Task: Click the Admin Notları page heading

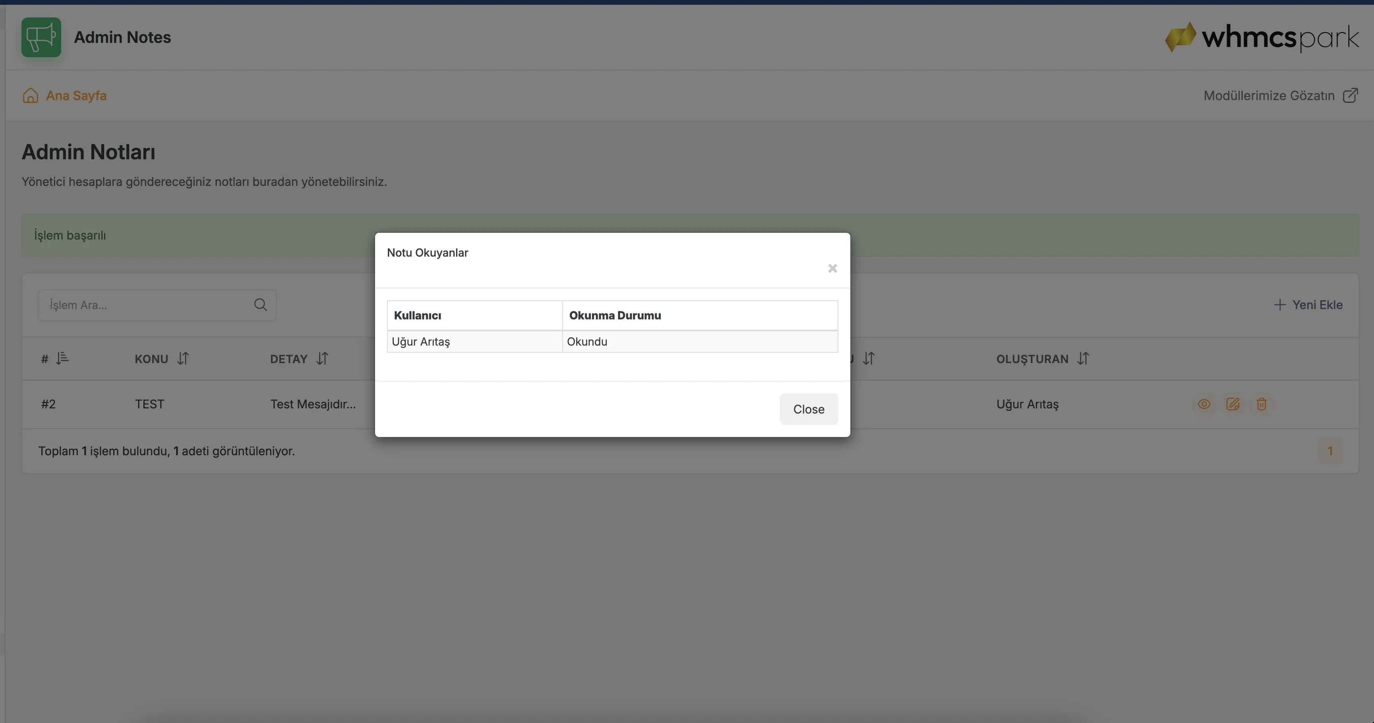Action: [x=89, y=152]
